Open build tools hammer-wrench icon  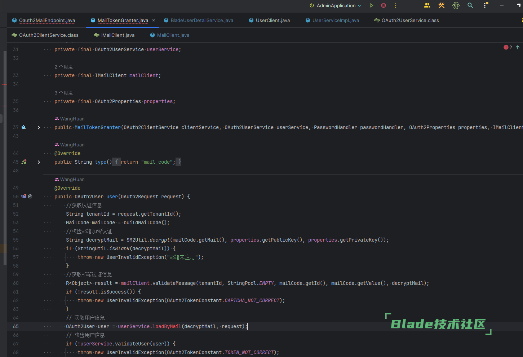(x=442, y=5)
